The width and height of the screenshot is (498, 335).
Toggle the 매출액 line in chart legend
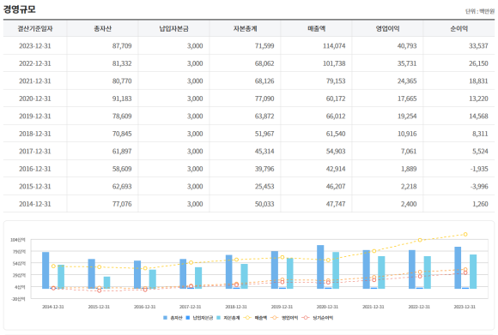click(255, 318)
